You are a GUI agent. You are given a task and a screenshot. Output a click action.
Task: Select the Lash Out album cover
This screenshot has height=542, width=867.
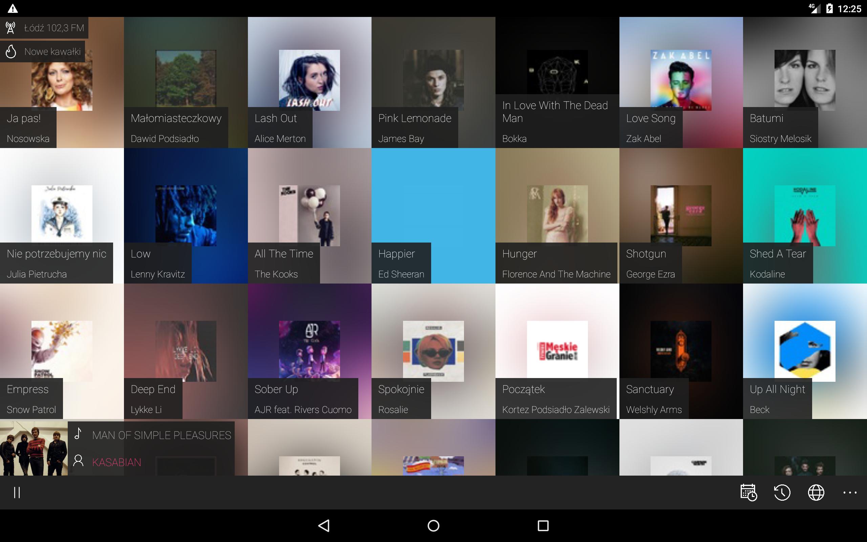click(x=310, y=80)
